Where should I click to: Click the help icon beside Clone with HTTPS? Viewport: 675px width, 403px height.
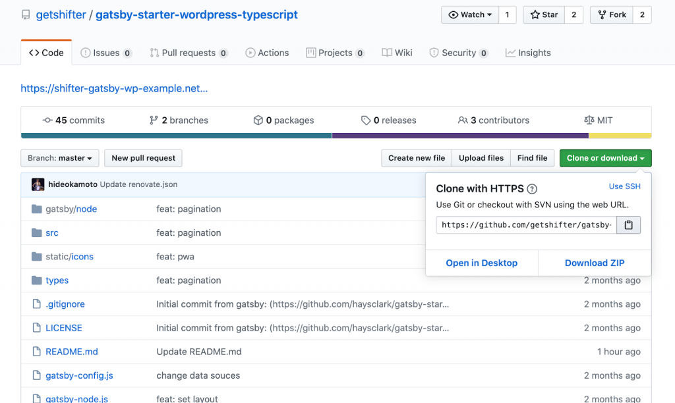[x=532, y=189]
